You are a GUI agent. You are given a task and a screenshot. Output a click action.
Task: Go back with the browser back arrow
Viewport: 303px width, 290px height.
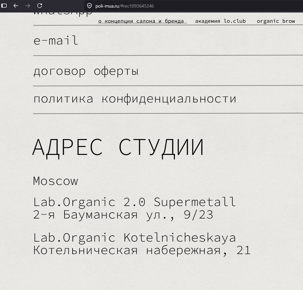[x=16, y=6]
